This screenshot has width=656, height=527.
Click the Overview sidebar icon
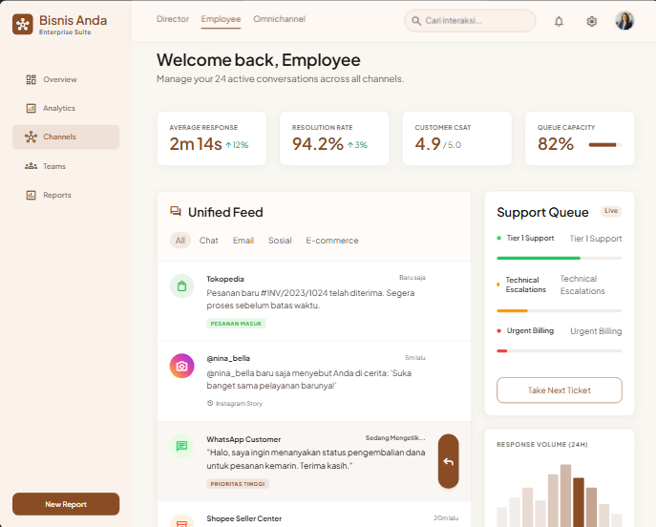coord(31,79)
